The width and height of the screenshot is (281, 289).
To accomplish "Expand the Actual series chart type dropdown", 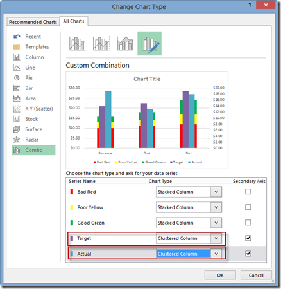I will [216, 254].
